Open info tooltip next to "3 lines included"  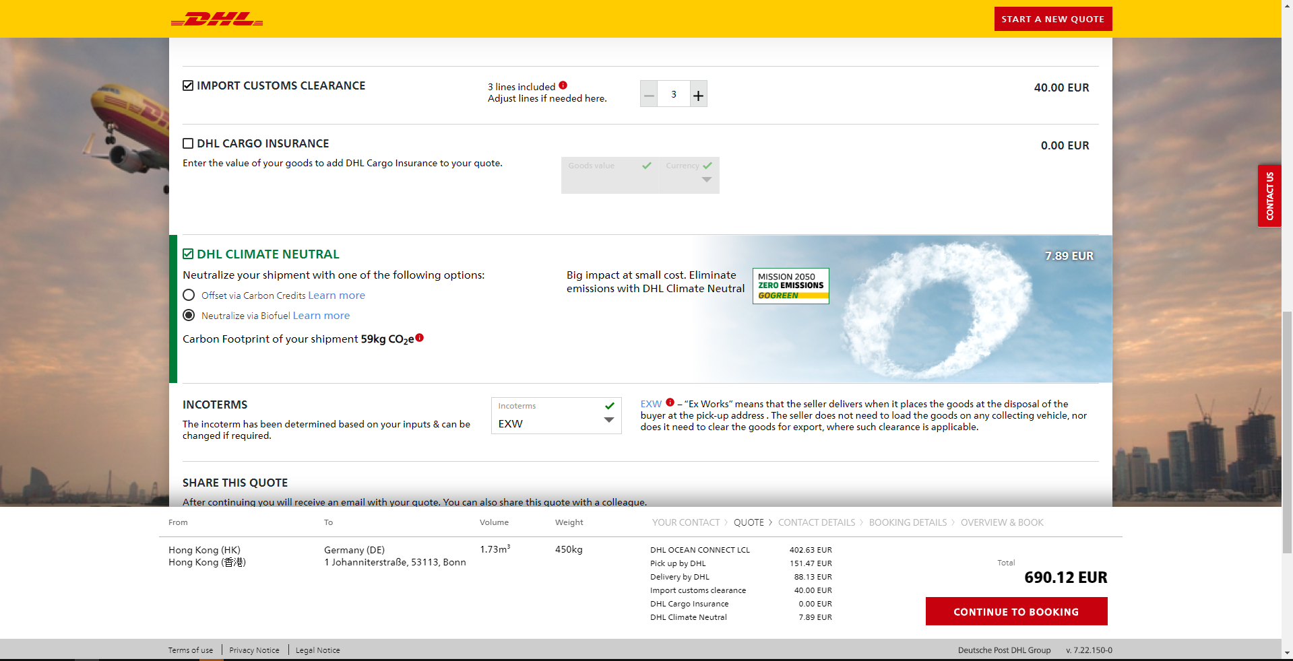pyautogui.click(x=564, y=85)
